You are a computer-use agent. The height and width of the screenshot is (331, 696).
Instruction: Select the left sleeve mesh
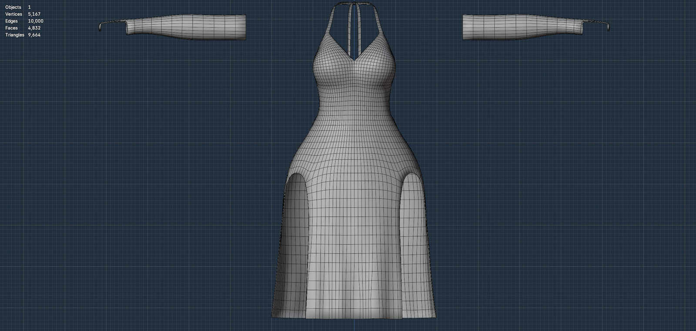pyautogui.click(x=187, y=27)
